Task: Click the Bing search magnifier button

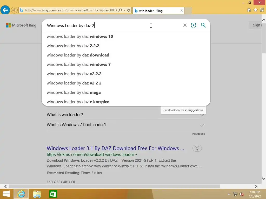Action: pyautogui.click(x=203, y=25)
